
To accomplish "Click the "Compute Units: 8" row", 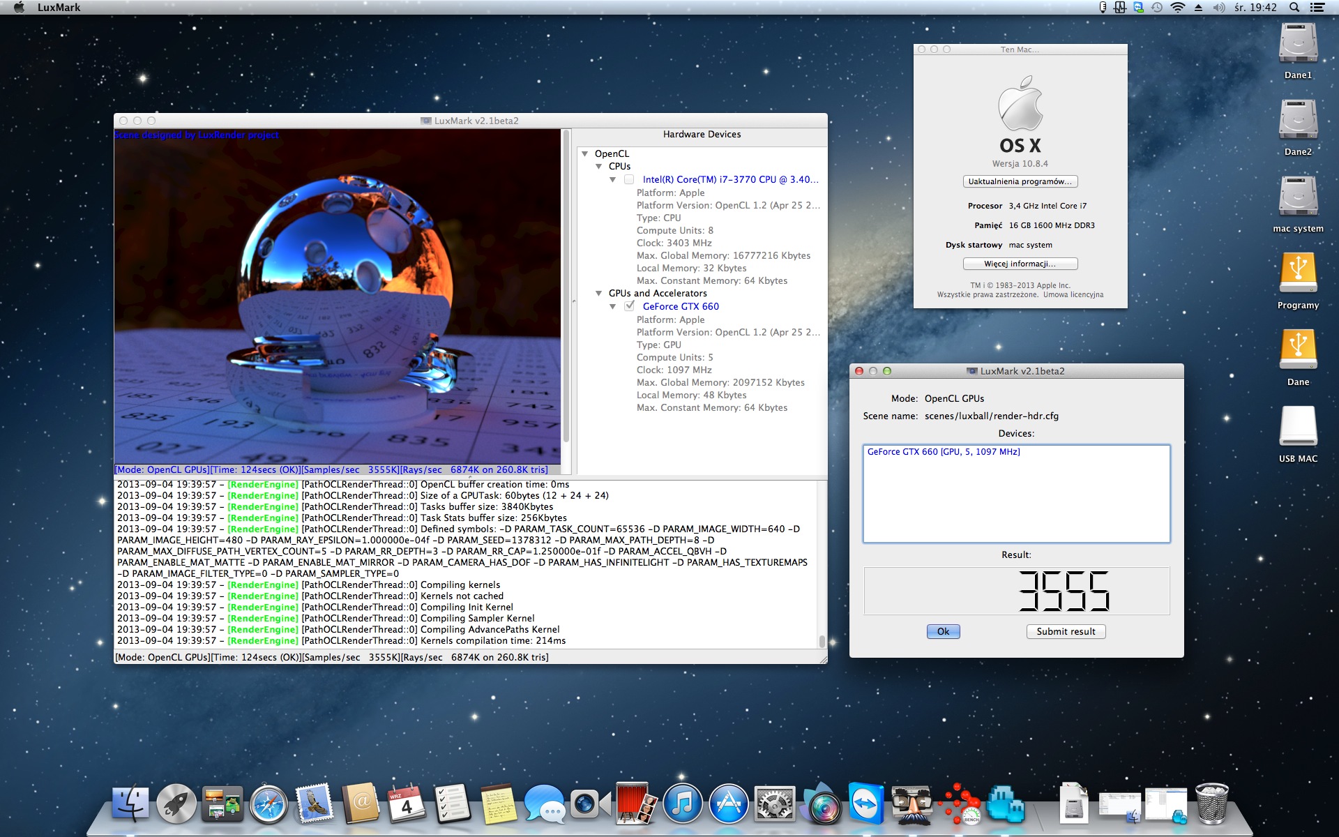I will 675,230.
